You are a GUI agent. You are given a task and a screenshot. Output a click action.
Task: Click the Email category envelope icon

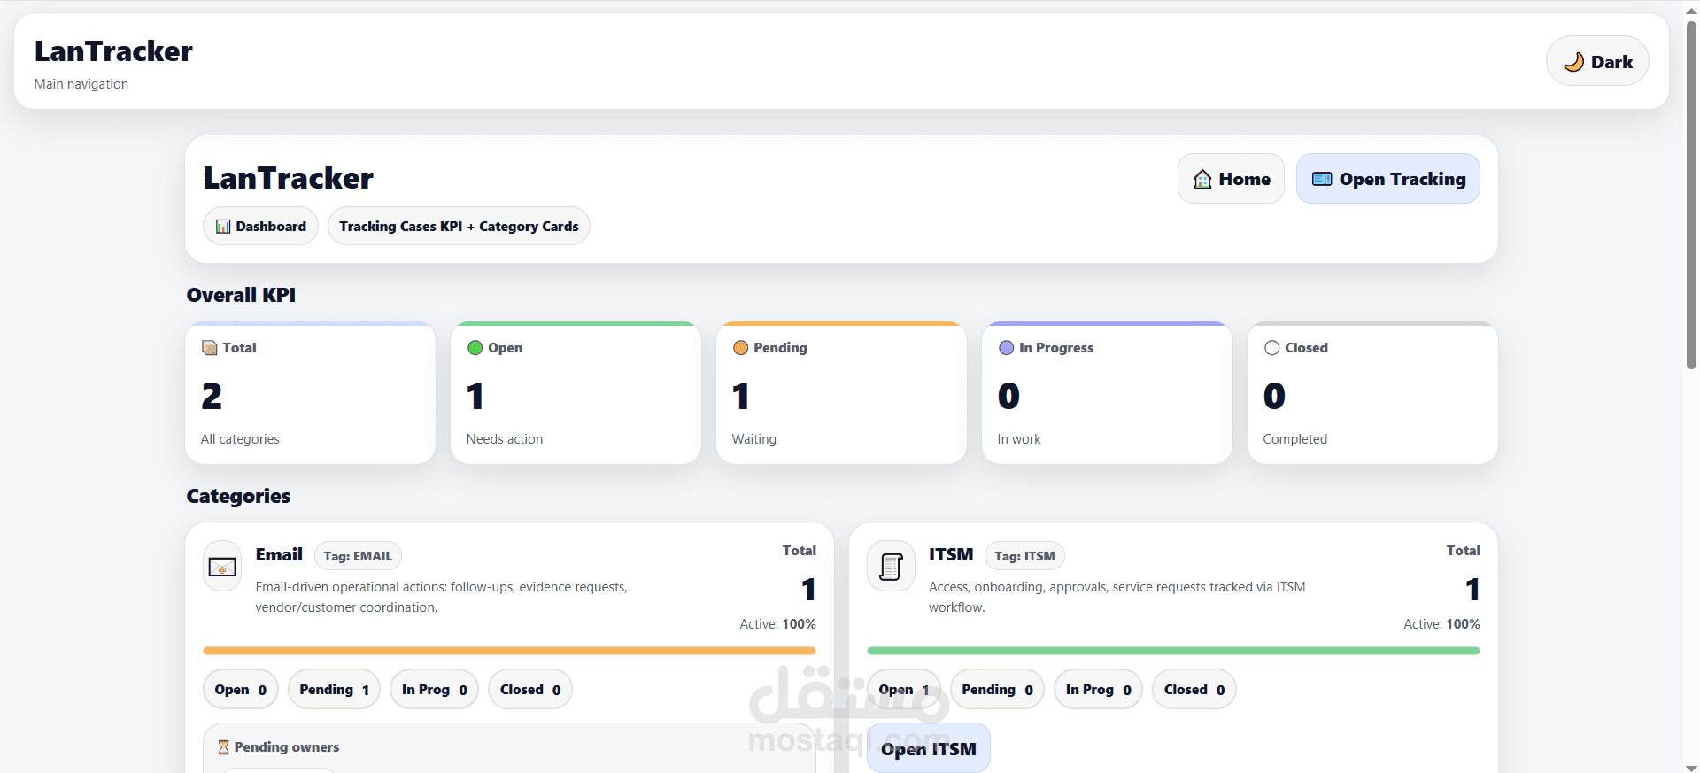point(222,567)
